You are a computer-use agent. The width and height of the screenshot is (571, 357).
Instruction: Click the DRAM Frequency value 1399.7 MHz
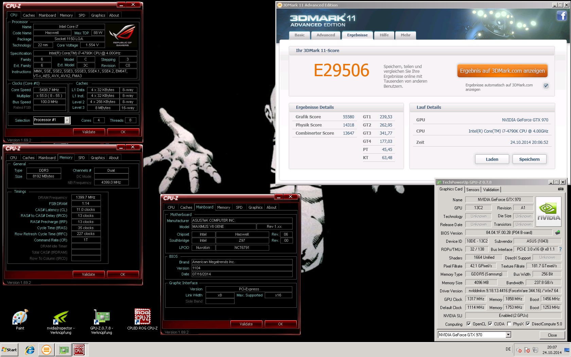click(x=86, y=197)
